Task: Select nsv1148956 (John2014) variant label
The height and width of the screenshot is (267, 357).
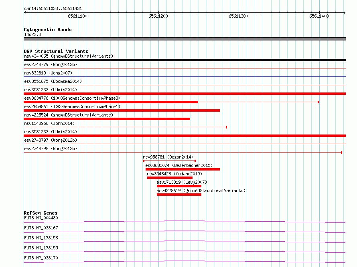Action: coord(49,123)
